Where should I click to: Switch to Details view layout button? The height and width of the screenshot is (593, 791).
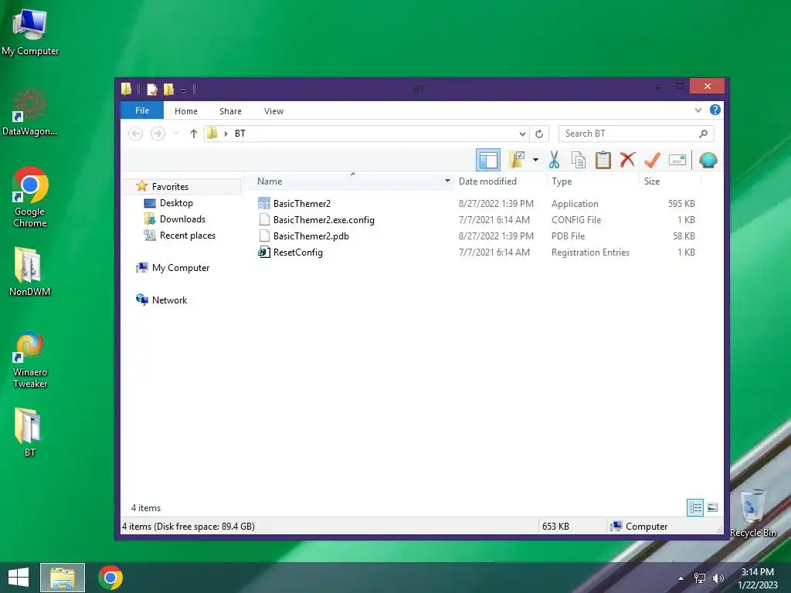[x=695, y=507]
